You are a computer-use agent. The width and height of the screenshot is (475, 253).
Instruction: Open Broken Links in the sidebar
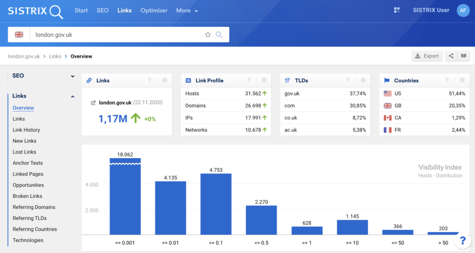coord(27,196)
